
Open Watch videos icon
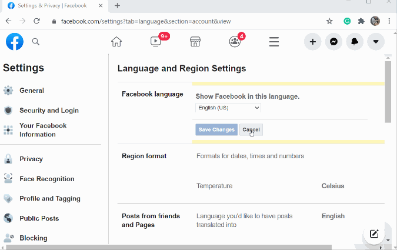pyautogui.click(x=155, y=41)
